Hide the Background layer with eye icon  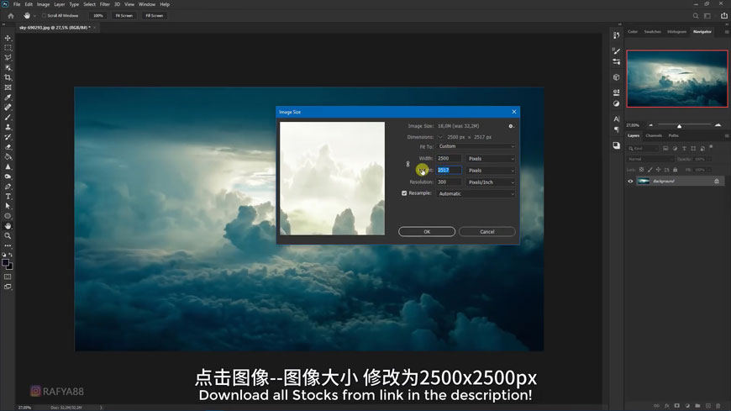(x=630, y=181)
